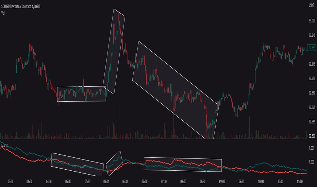This screenshot has width=317, height=187.
Task: Click the 32.940 price axis label
Action: pos(312,36)
